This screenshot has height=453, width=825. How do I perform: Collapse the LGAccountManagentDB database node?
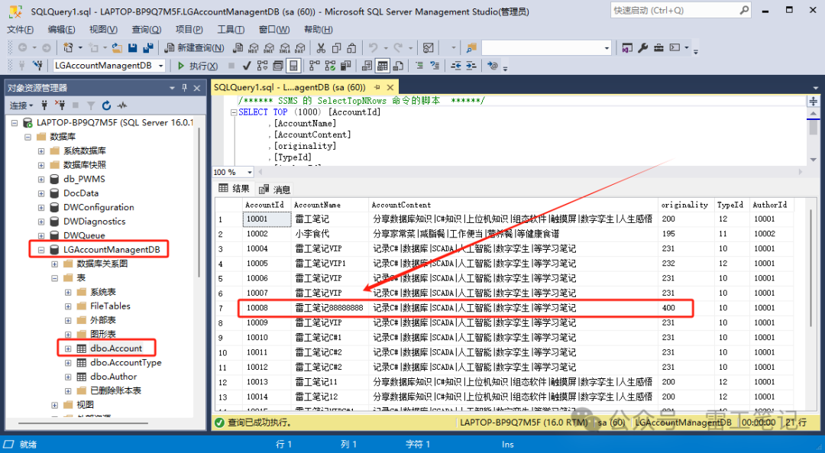pyautogui.click(x=41, y=250)
